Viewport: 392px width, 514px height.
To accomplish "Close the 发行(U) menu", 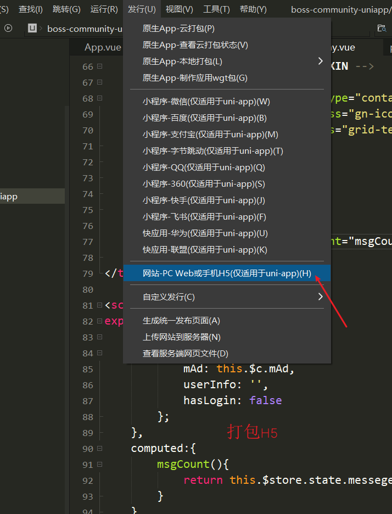I will [142, 9].
